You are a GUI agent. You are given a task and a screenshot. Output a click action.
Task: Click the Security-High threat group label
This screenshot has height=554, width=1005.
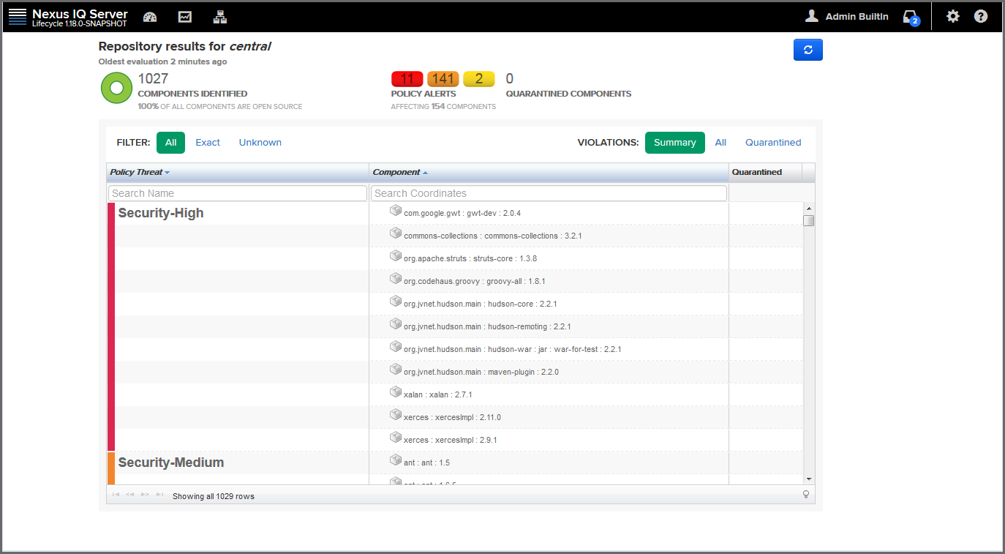tap(161, 213)
